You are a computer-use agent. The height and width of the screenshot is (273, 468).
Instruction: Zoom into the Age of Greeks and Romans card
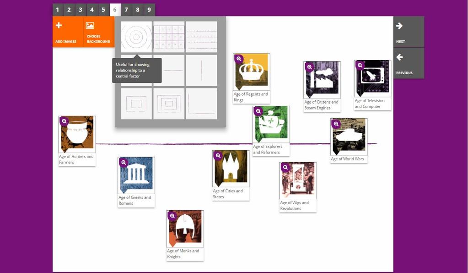click(x=124, y=163)
